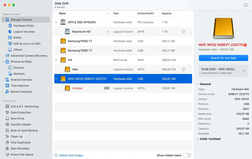Open NAS & Linux via SSH
Image resolution: width=252 pixels, height=159 pixels.
pyautogui.click(x=27, y=43)
